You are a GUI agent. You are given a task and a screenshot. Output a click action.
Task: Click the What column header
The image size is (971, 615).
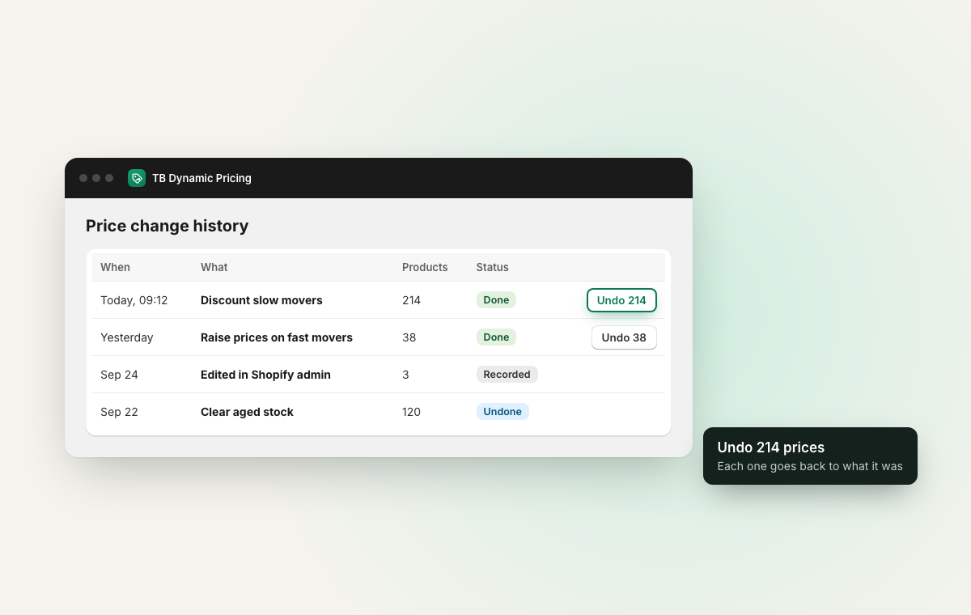click(x=214, y=267)
